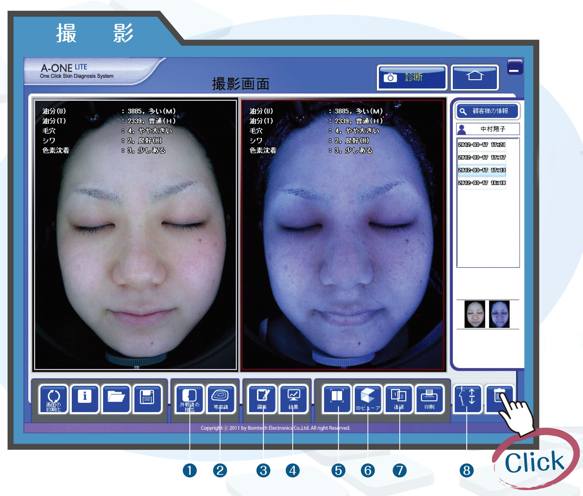Select record 2012-03-17 17:17
This screenshot has height=496, width=583.
tap(482, 157)
